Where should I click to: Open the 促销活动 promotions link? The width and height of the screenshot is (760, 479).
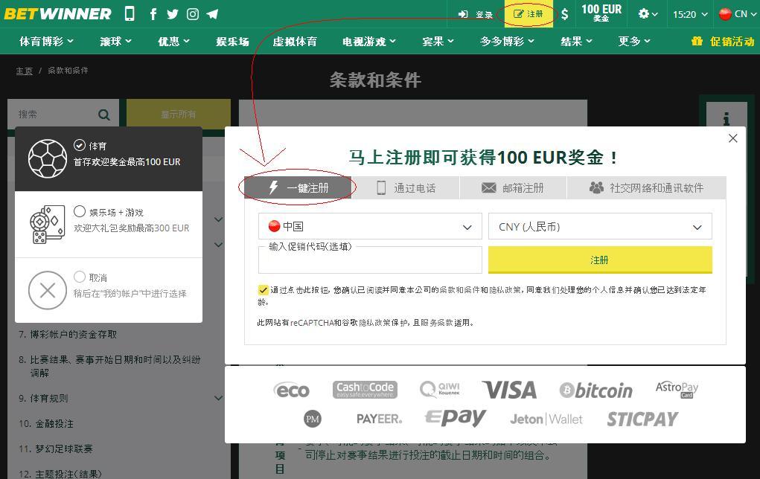click(724, 41)
